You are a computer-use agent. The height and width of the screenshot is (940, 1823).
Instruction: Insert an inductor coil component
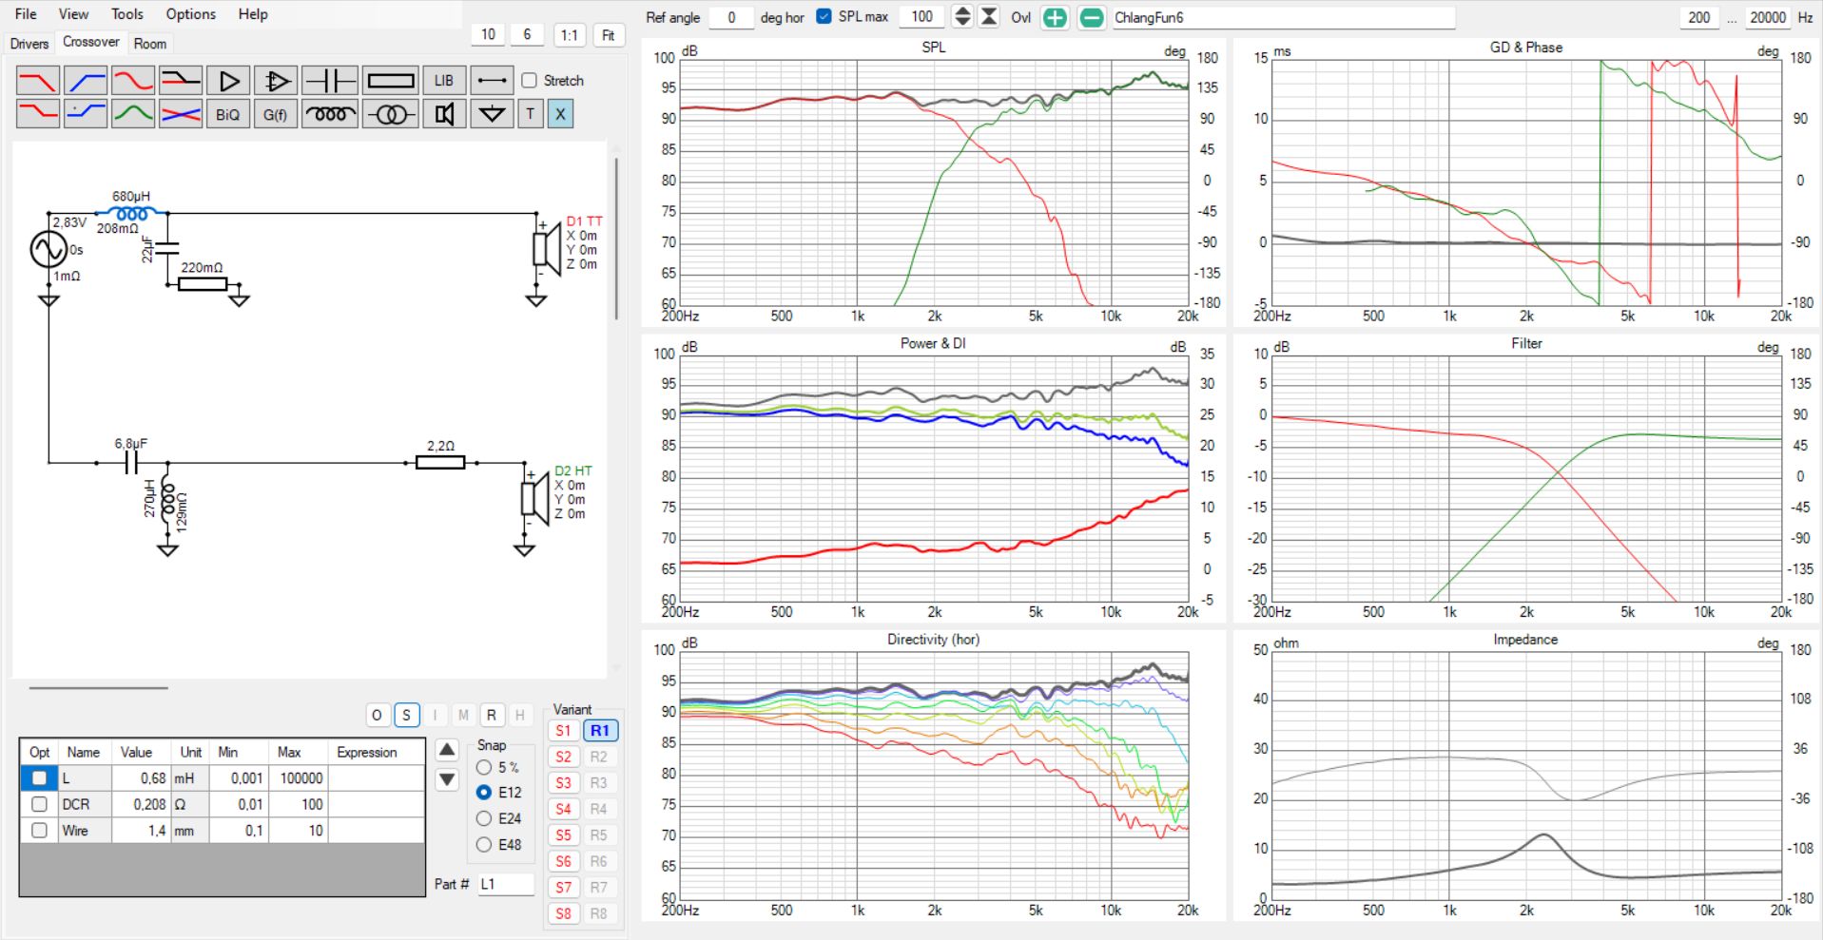click(x=330, y=114)
